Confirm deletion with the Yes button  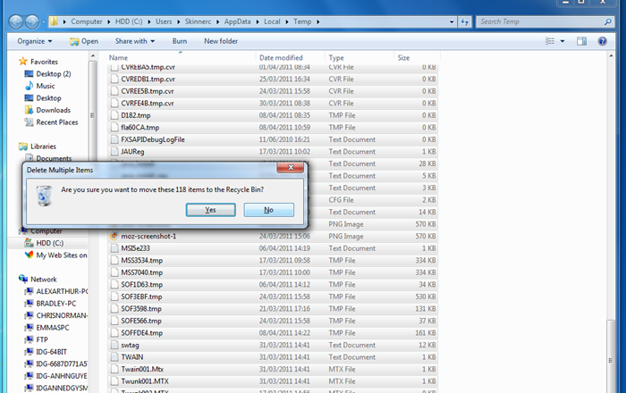210,210
